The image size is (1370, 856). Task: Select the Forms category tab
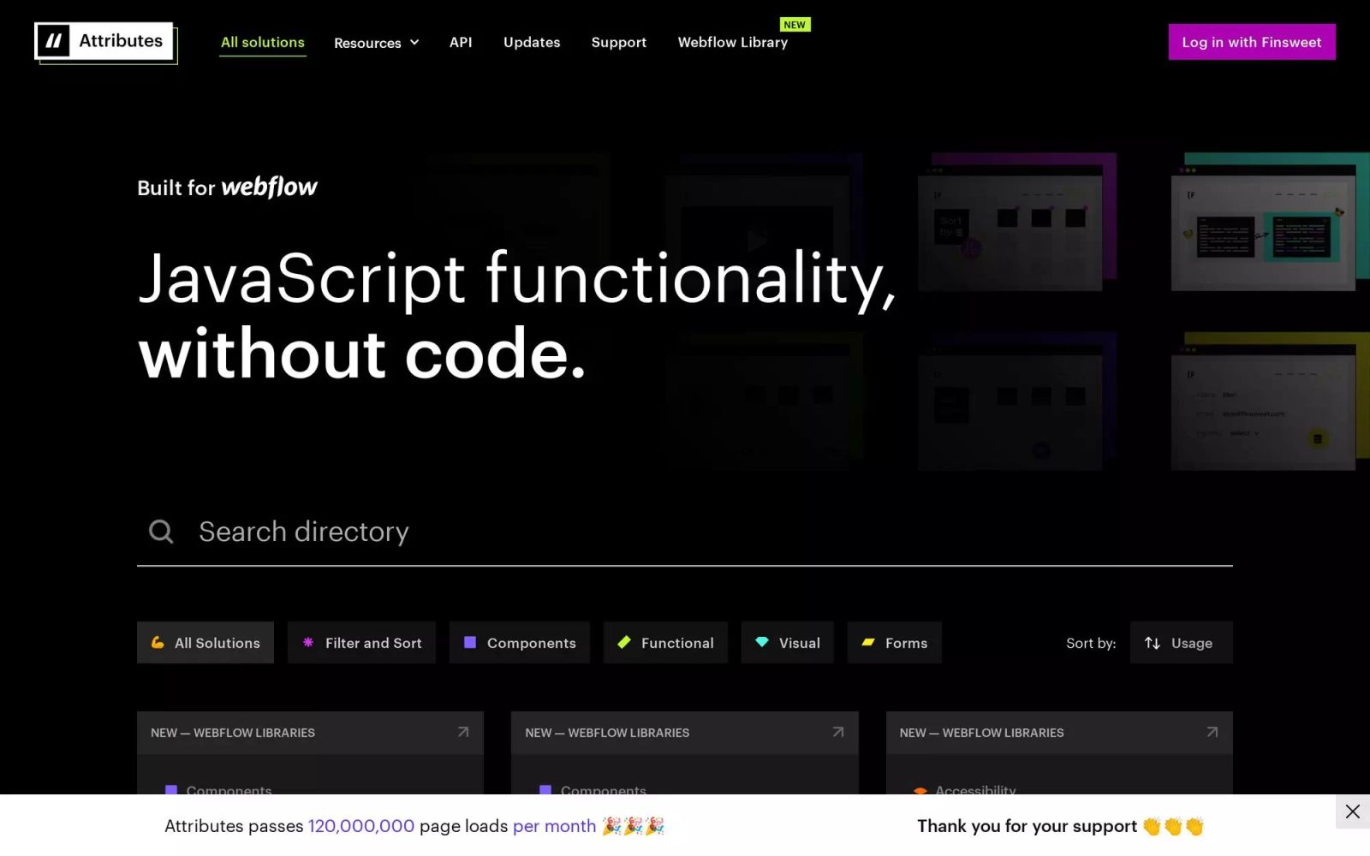895,643
